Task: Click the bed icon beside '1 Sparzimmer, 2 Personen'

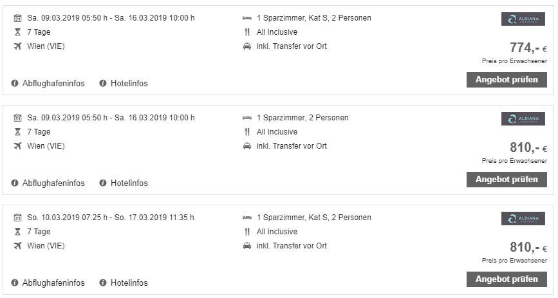Action: click(x=247, y=118)
